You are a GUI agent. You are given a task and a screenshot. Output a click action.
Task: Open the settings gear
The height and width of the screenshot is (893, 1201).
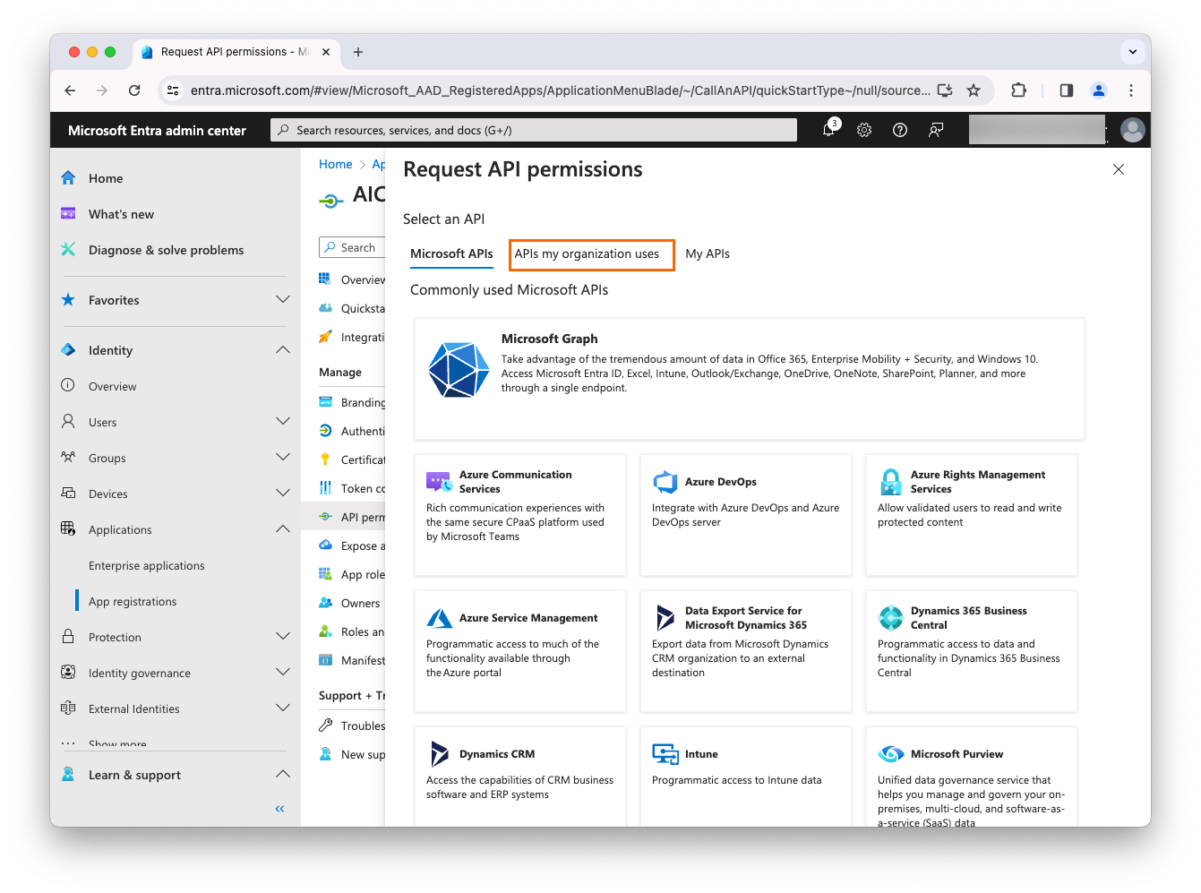[x=863, y=129]
